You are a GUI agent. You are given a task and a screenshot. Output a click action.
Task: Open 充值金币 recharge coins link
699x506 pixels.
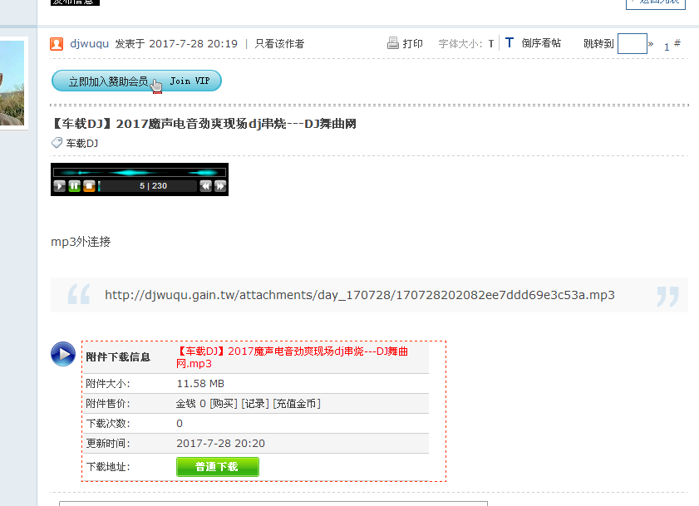[x=297, y=404]
